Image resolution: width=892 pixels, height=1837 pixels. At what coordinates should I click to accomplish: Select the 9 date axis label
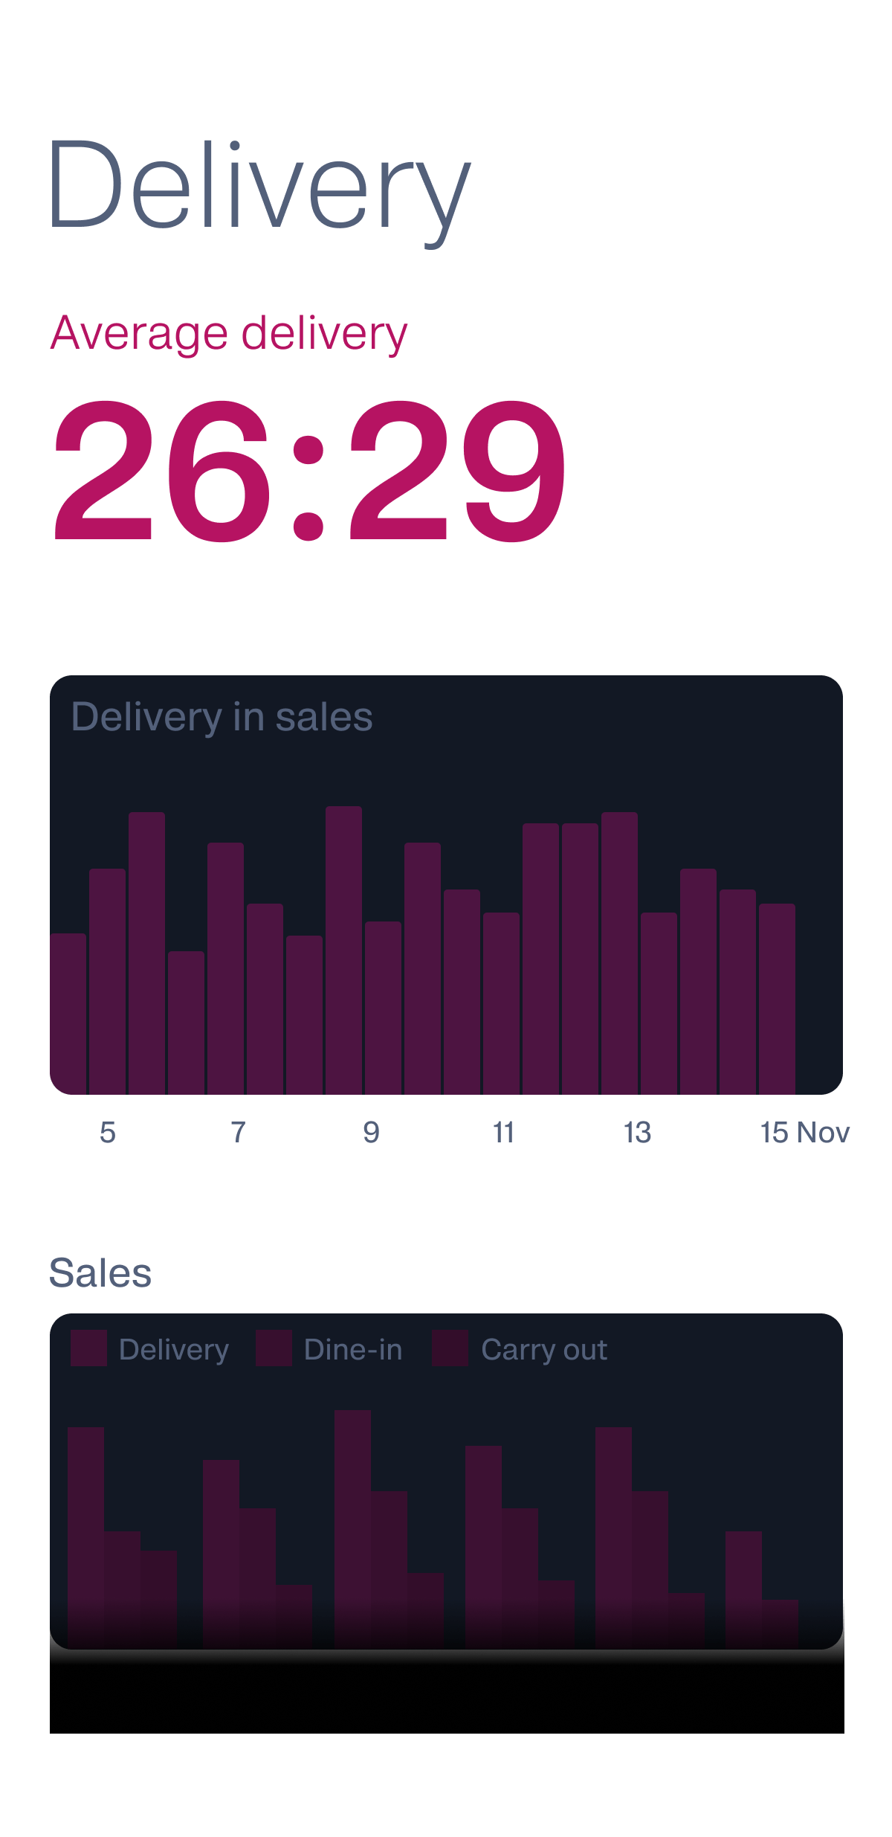pyautogui.click(x=371, y=1133)
